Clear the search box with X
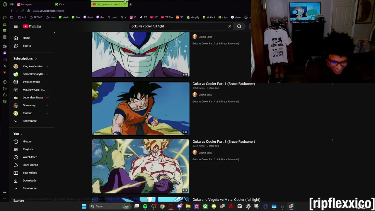The width and height of the screenshot is (375, 211). coord(230,26)
